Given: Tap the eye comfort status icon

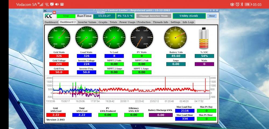Looking at the screenshot, I should click(232, 5).
